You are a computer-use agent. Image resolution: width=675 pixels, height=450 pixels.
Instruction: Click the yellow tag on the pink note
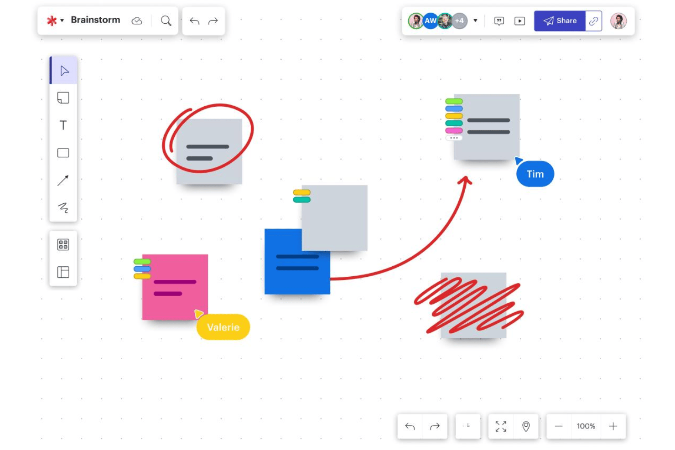pyautogui.click(x=142, y=276)
